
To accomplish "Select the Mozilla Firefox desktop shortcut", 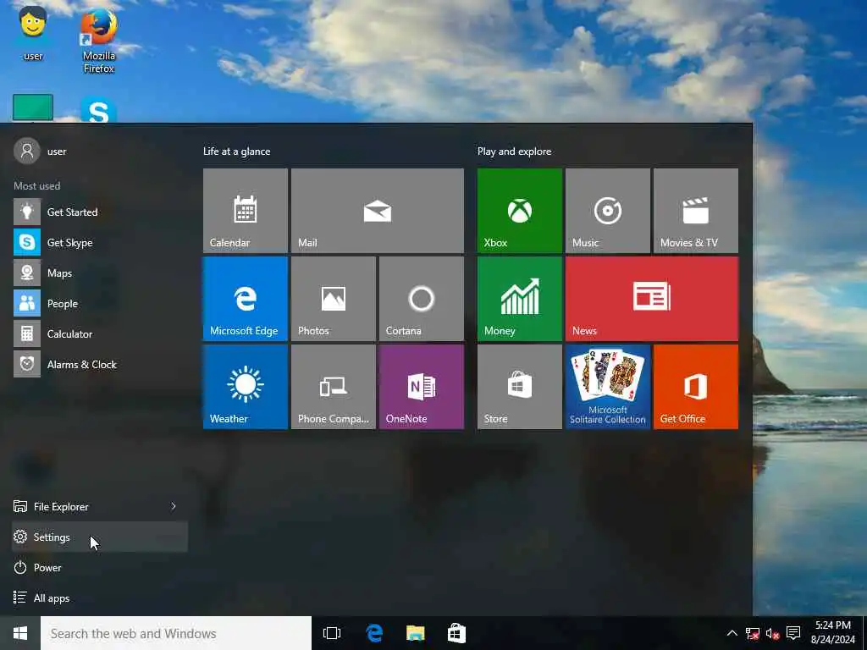I will [99, 40].
